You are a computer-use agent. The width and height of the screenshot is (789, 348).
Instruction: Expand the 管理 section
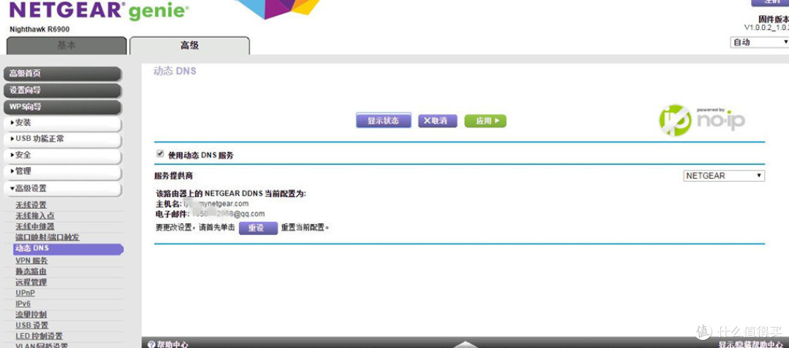tap(63, 171)
